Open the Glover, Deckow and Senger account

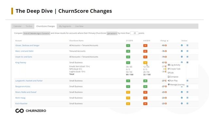point(27,45)
